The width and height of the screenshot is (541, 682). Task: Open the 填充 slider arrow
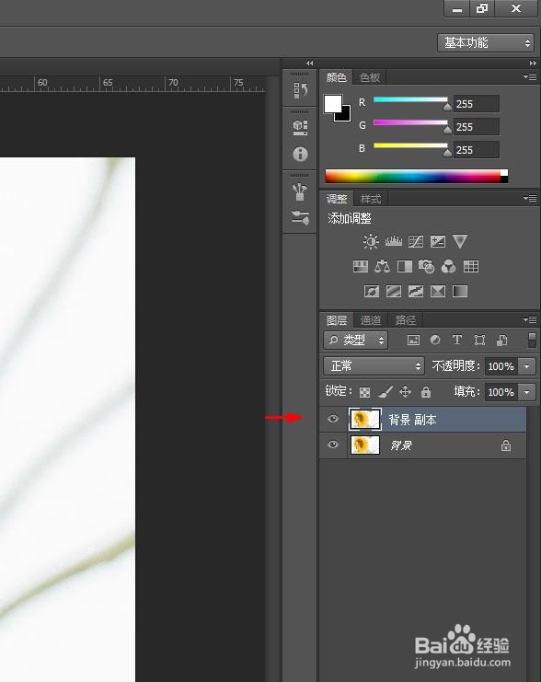pos(526,392)
